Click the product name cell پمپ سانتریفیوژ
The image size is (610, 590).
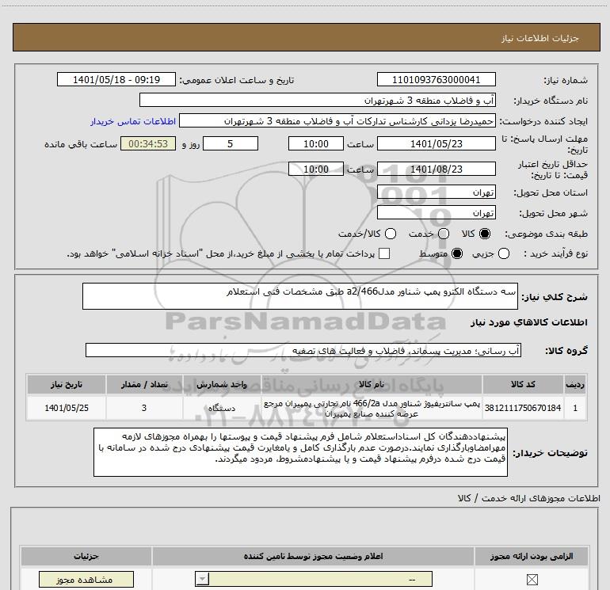pos(372,409)
